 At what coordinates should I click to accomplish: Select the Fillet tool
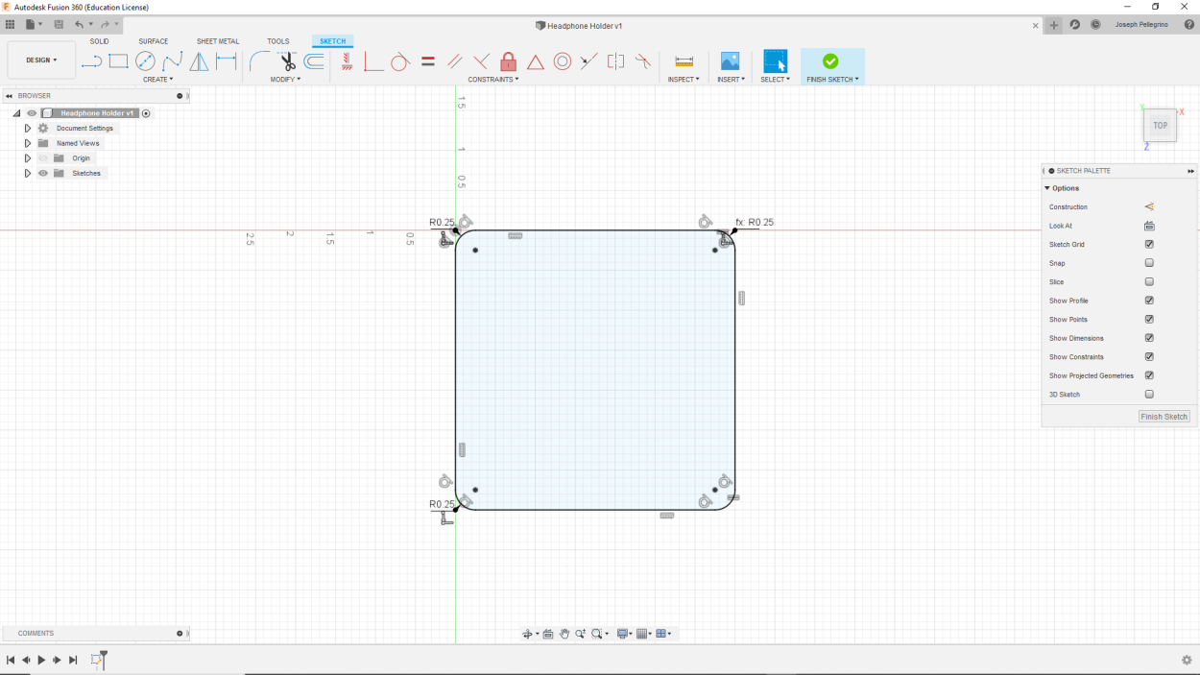pyautogui.click(x=256, y=60)
